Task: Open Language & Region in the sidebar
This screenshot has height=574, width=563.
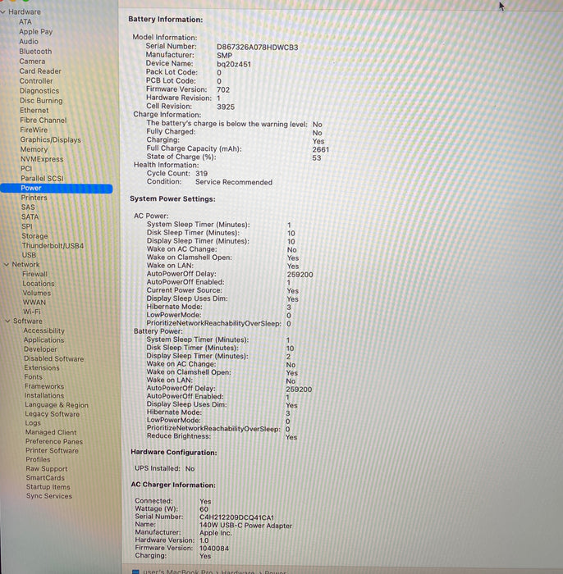Action: point(57,405)
